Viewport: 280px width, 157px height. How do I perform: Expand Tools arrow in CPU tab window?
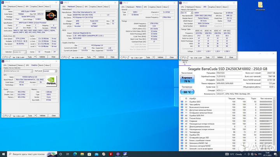tap(35, 57)
